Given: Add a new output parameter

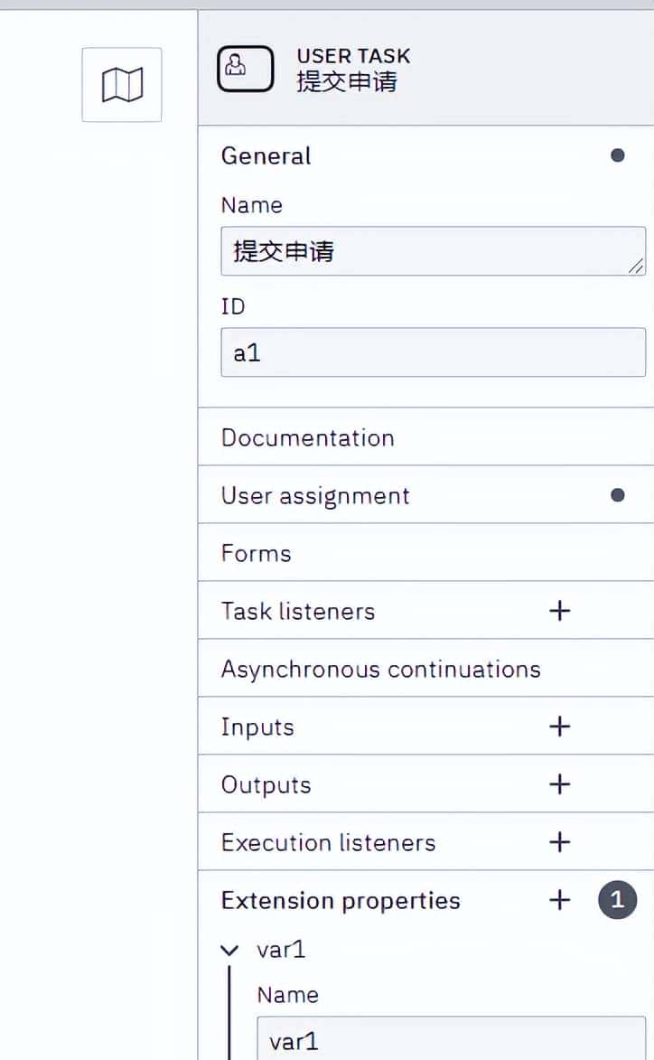Looking at the screenshot, I should 559,784.
